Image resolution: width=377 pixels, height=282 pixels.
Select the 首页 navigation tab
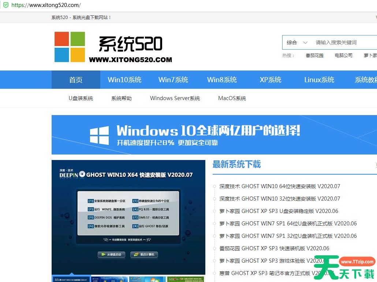pos(76,80)
